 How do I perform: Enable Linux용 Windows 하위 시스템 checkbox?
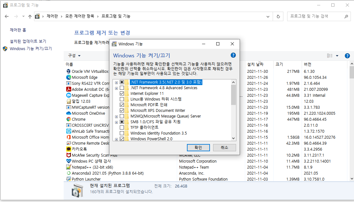(122, 99)
